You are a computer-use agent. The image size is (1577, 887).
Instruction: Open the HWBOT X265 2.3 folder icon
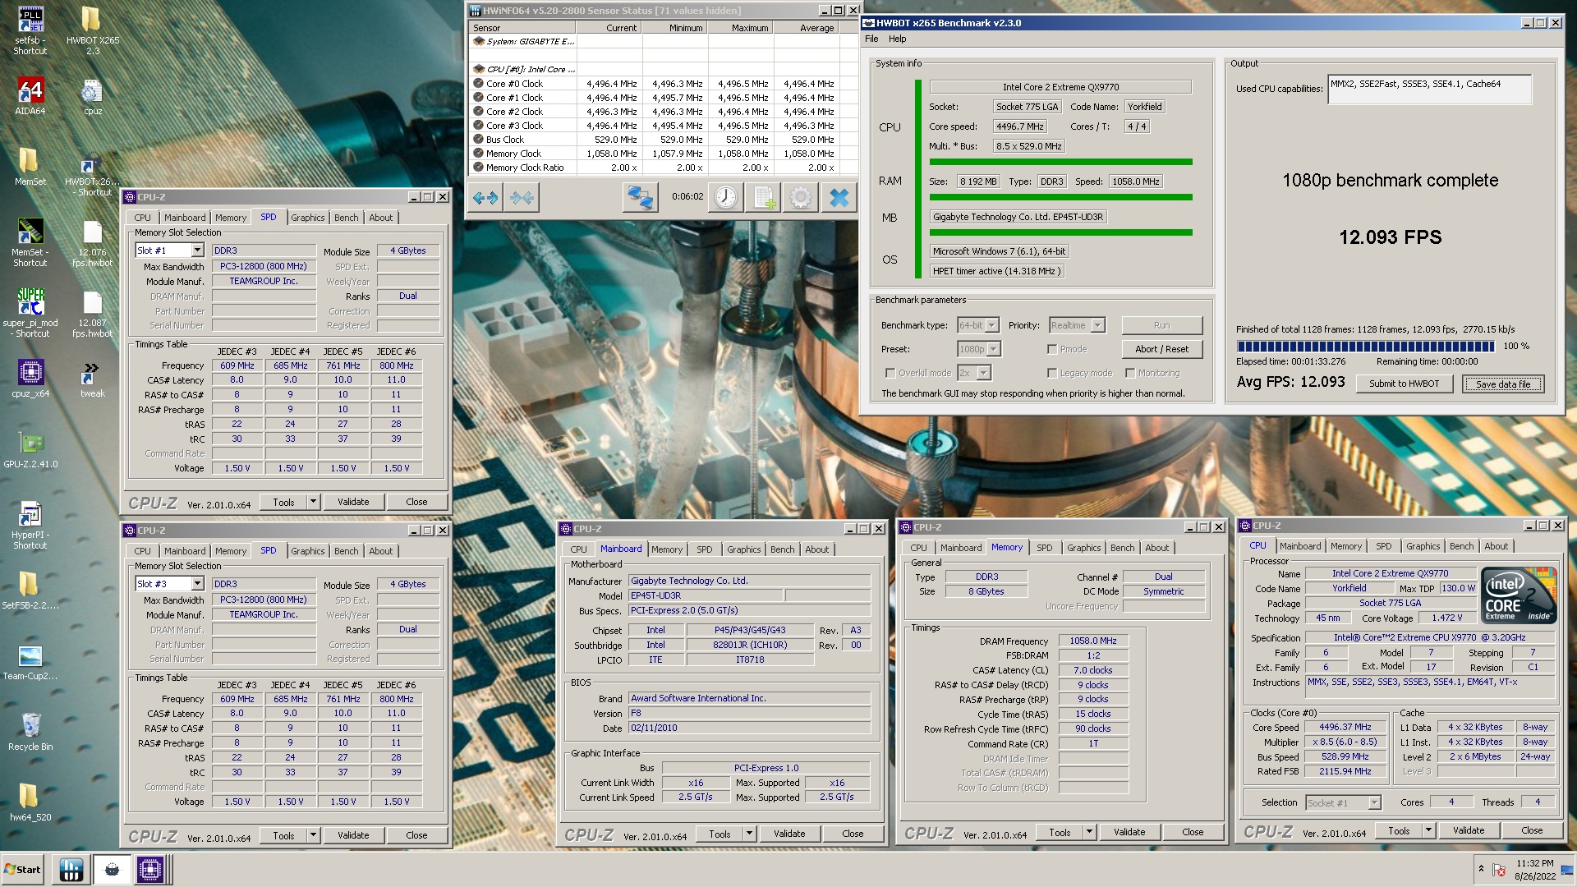(x=93, y=30)
